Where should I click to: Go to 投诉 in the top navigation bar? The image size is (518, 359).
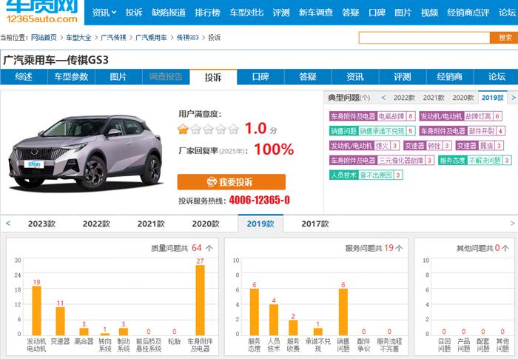coord(134,13)
